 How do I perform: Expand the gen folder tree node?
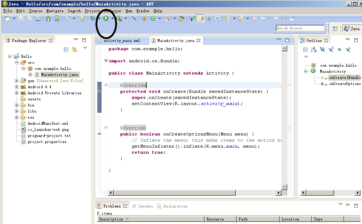(17, 81)
